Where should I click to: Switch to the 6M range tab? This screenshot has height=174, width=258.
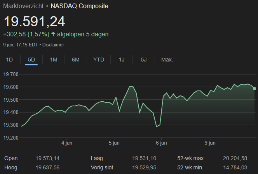click(x=76, y=60)
